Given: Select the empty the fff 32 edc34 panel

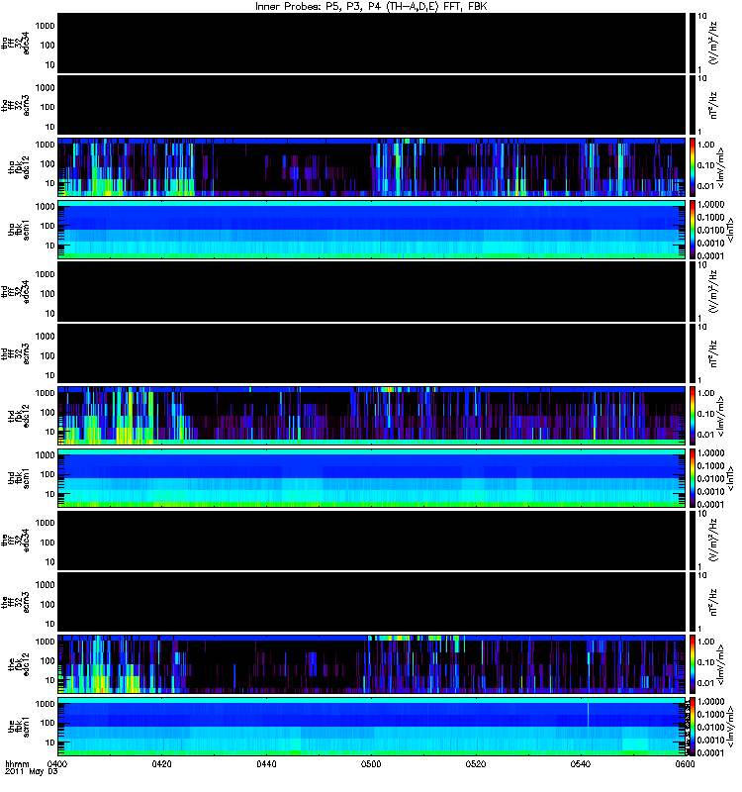Looking at the screenshot, I should (372, 540).
